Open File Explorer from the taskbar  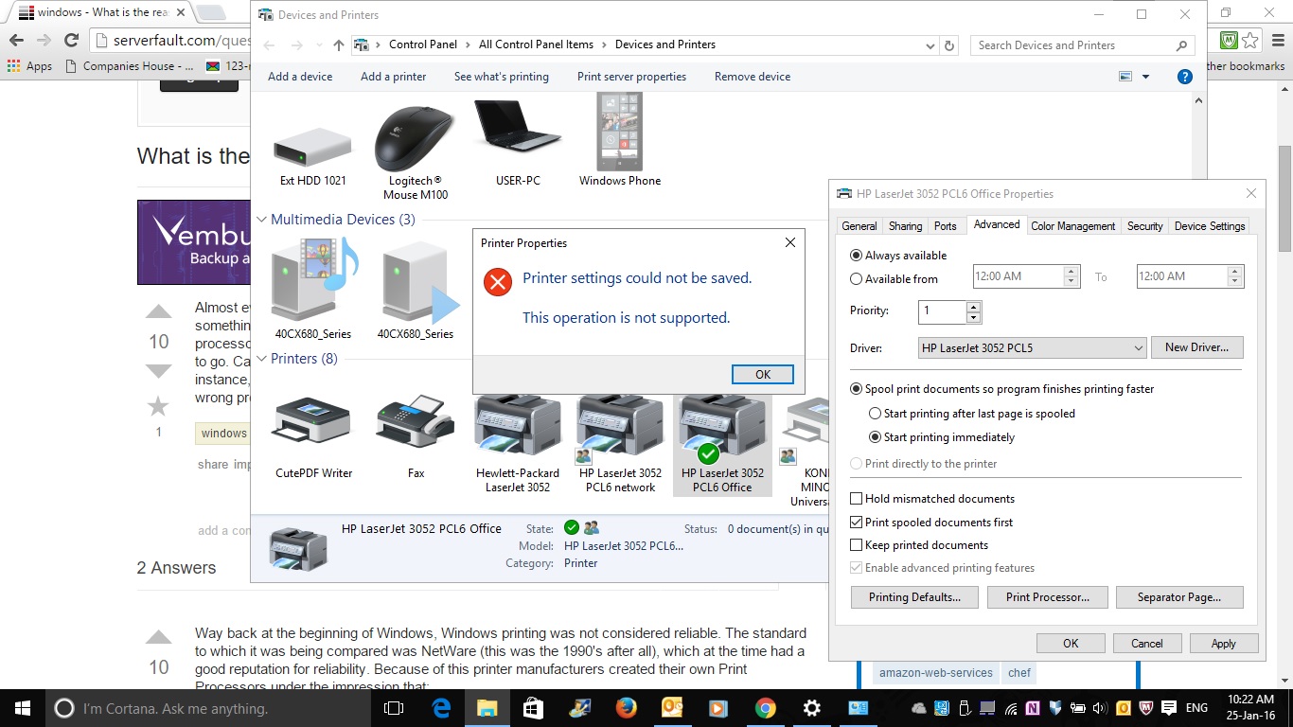(487, 708)
